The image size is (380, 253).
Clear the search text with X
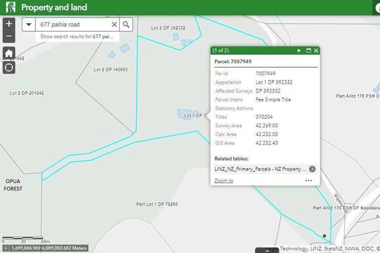(114, 24)
